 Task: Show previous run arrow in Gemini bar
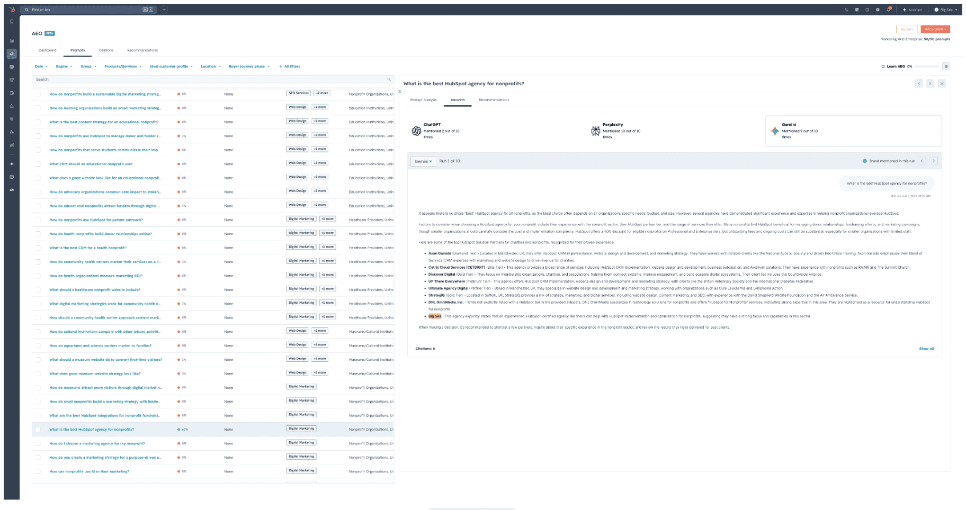point(922,161)
